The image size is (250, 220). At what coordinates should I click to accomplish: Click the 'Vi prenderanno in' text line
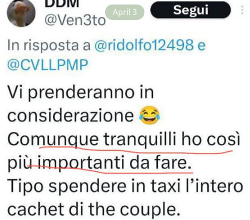tap(81, 92)
